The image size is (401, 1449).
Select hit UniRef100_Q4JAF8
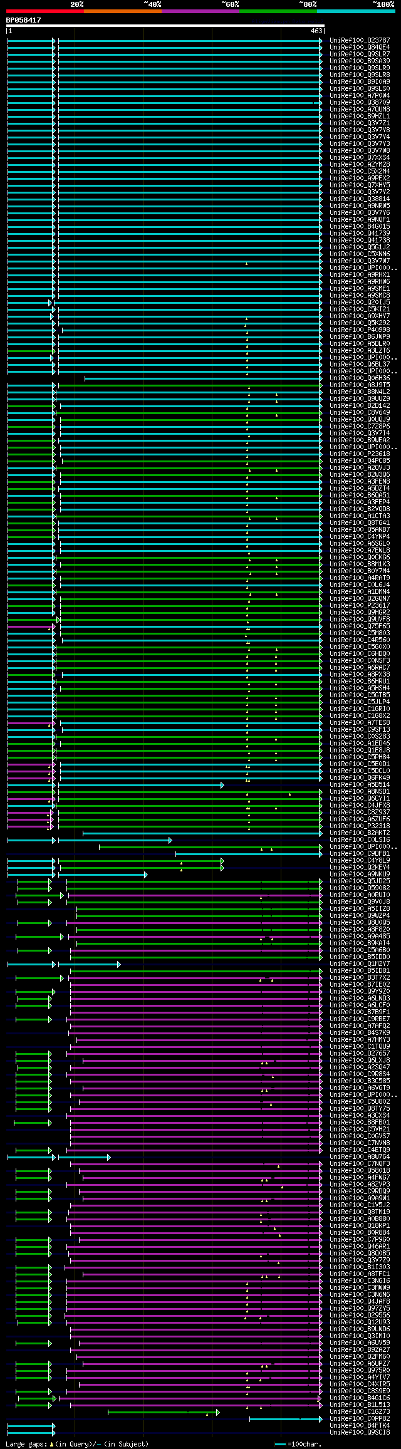pos(360,1301)
